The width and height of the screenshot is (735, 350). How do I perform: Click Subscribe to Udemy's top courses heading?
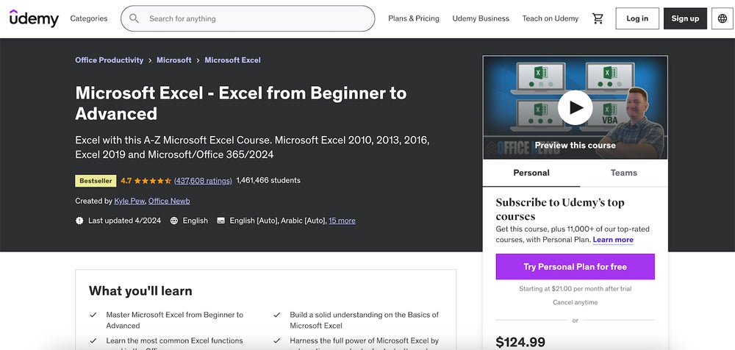click(560, 210)
